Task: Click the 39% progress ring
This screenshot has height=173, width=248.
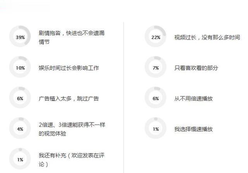Action: coord(20,36)
